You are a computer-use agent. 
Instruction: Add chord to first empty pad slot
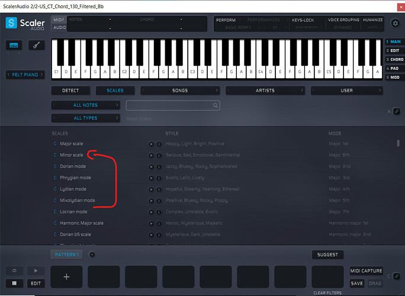point(66,277)
